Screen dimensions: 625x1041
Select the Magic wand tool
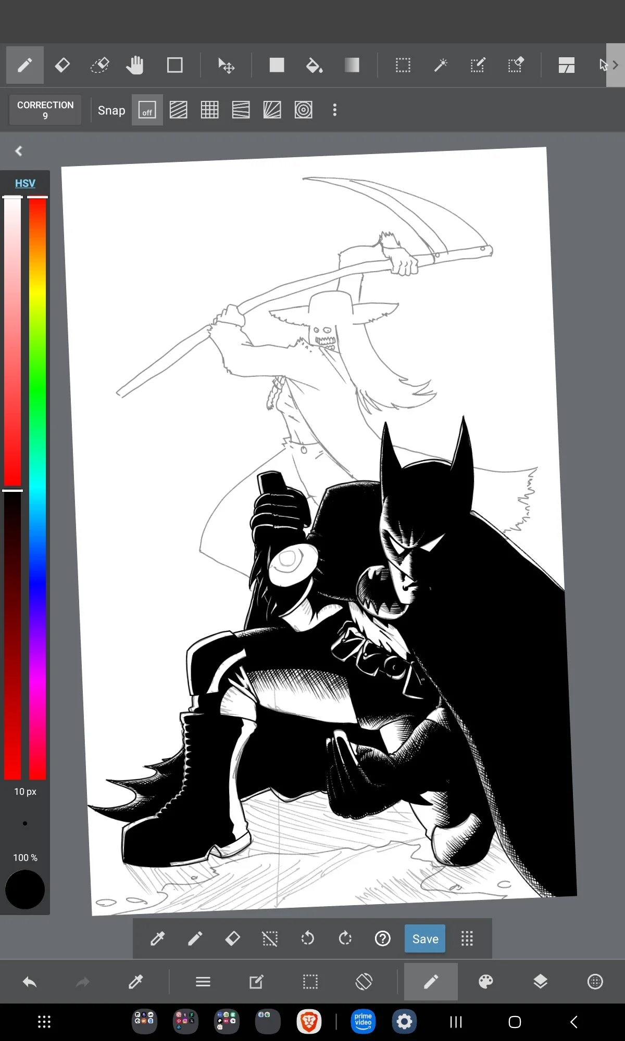441,65
